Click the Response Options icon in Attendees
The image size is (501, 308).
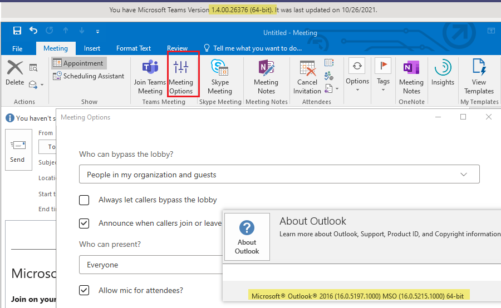tap(328, 88)
